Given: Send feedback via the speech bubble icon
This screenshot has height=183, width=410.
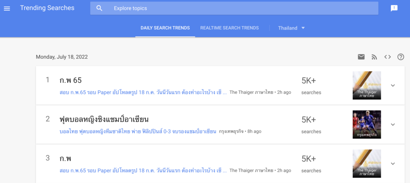Looking at the screenshot, I should 394,8.
